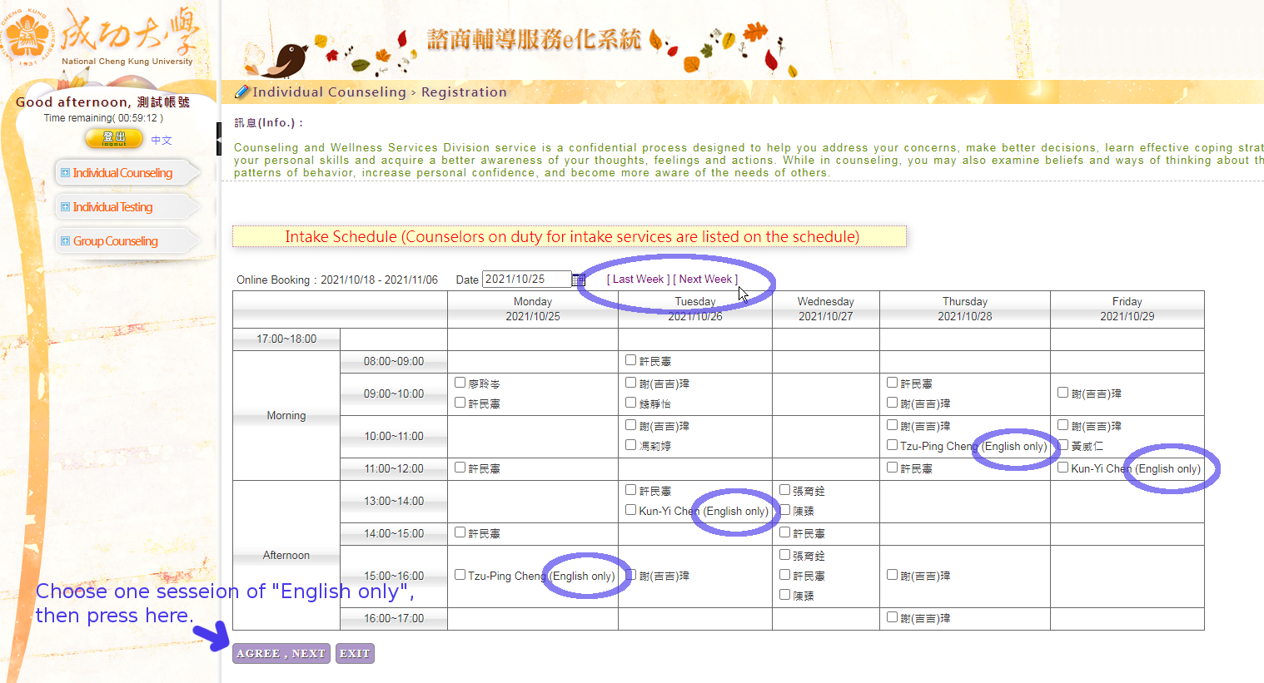The width and height of the screenshot is (1264, 683).
Task: Check Thursday 11:00 許民憲 slot
Action: pos(893,468)
